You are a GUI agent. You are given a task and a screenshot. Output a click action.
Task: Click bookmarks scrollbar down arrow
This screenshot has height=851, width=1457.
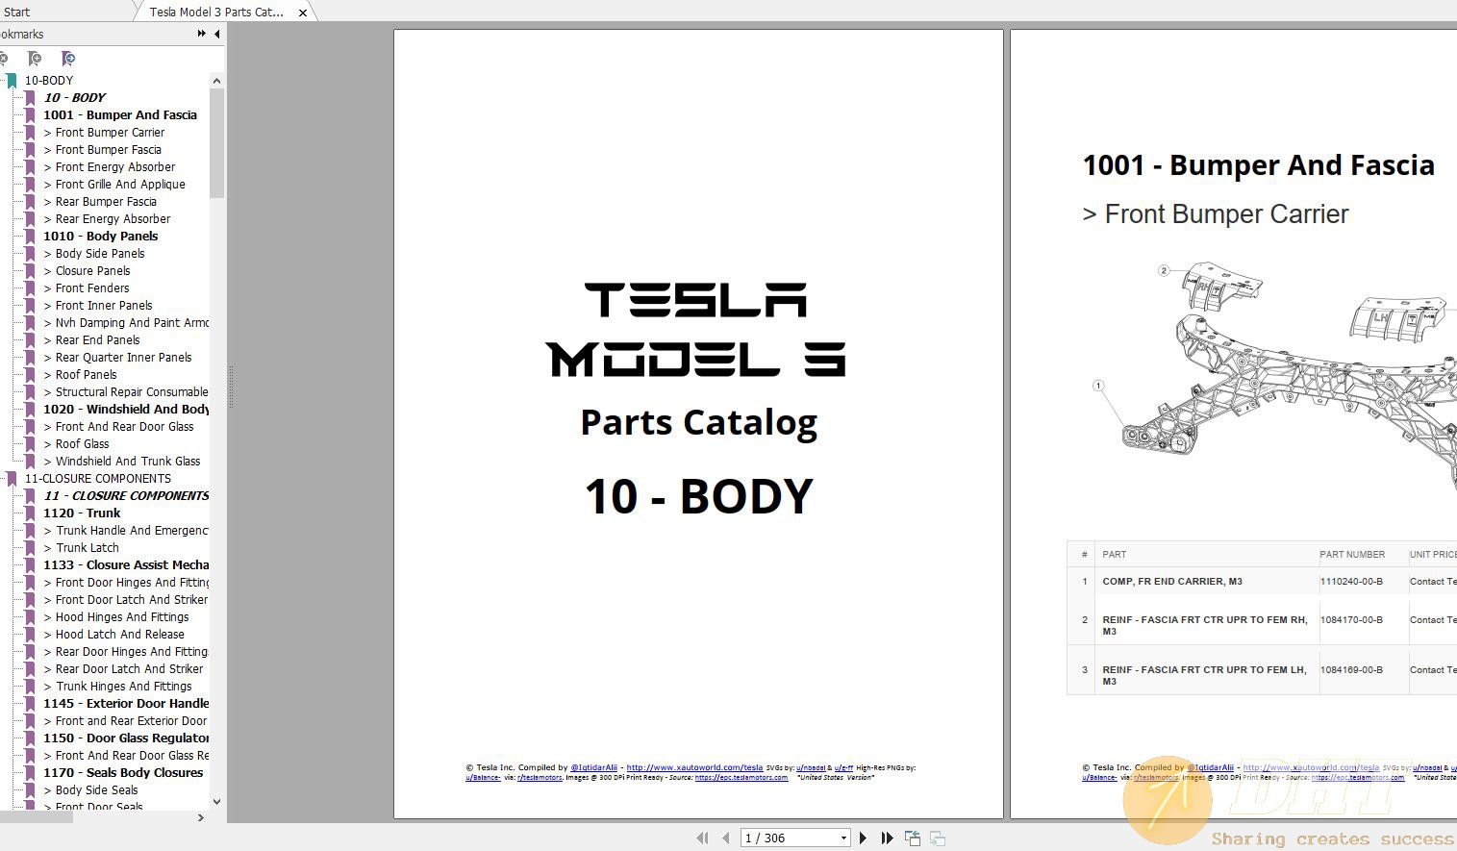[216, 801]
